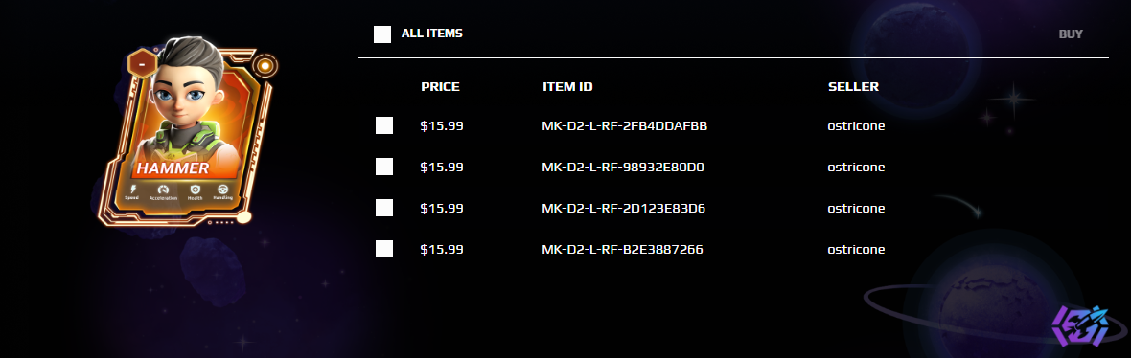Screen dimensions: 1131x358
Task: Click the Handling steering wheel icon
Action: pyautogui.click(x=223, y=190)
